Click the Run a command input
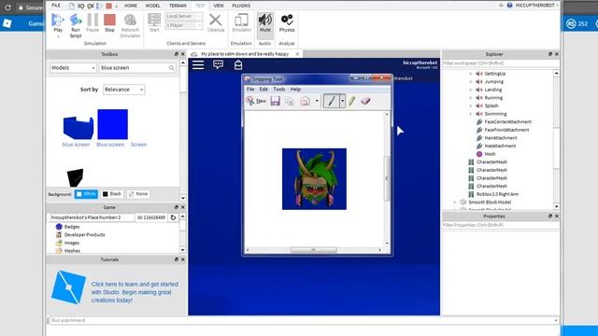 304,320
